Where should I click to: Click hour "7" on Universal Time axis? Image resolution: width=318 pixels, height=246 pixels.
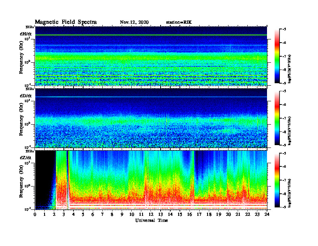(x=103, y=215)
